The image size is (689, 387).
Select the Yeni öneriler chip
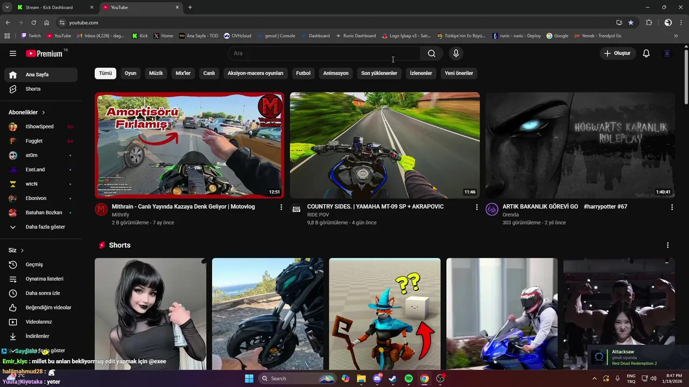point(459,73)
